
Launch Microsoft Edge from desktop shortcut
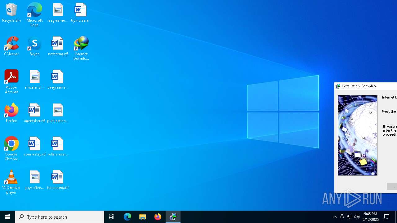(34, 15)
